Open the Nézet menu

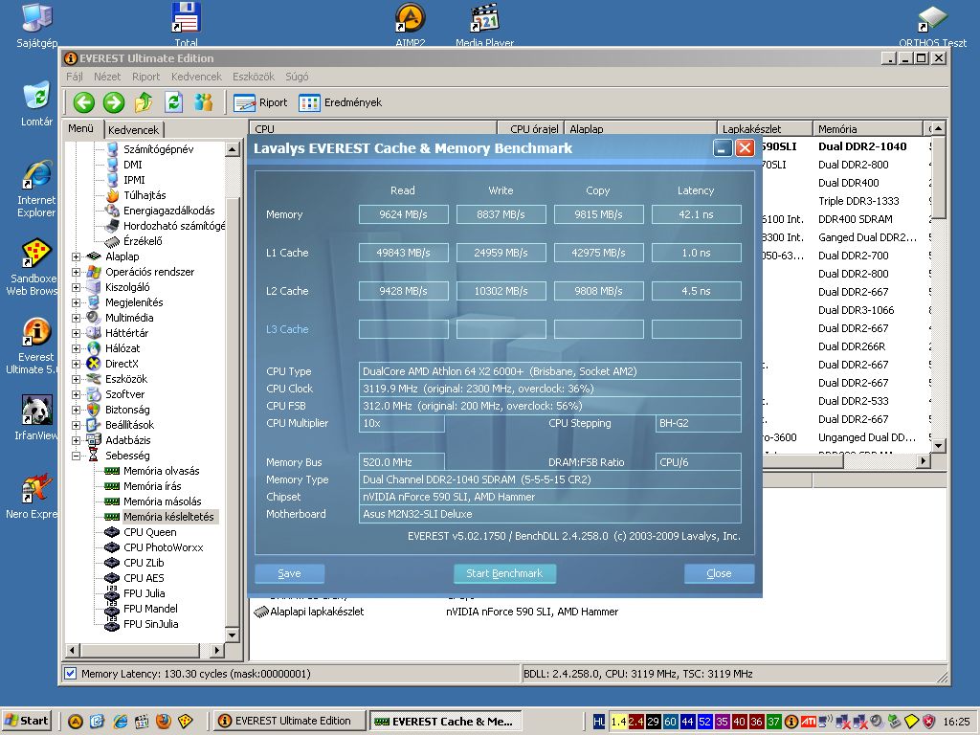click(107, 77)
